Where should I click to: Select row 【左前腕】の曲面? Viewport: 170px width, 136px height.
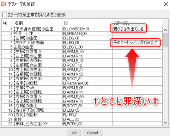[x=82, y=65]
